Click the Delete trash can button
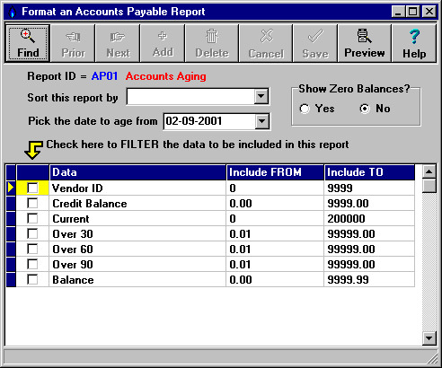442x368 pixels. click(212, 43)
